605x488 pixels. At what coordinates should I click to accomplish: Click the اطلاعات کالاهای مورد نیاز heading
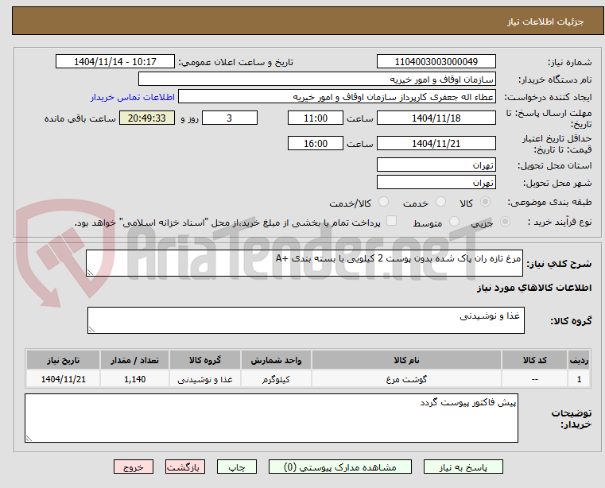coord(534,288)
